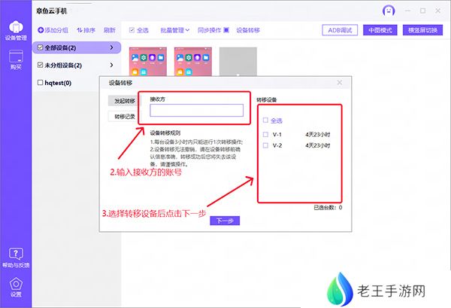This screenshot has width=451, height=308.
Task: Switch to the 发起转移 tab
Action: 124,101
